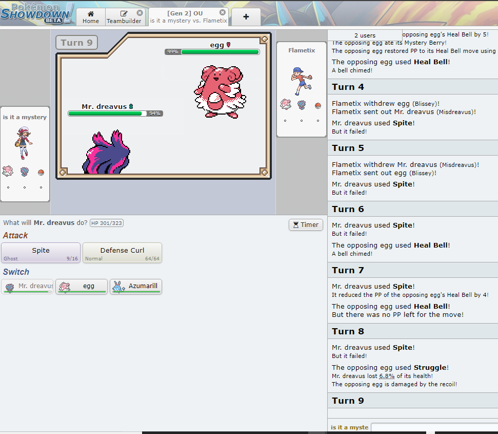Click the Poké Ball icon in Flametix's team

(x=318, y=106)
